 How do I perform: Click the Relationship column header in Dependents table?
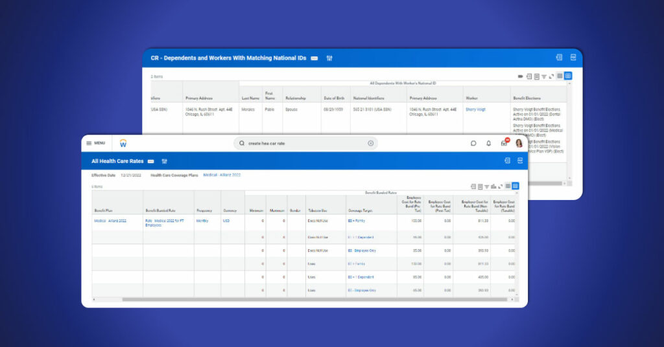(x=296, y=98)
